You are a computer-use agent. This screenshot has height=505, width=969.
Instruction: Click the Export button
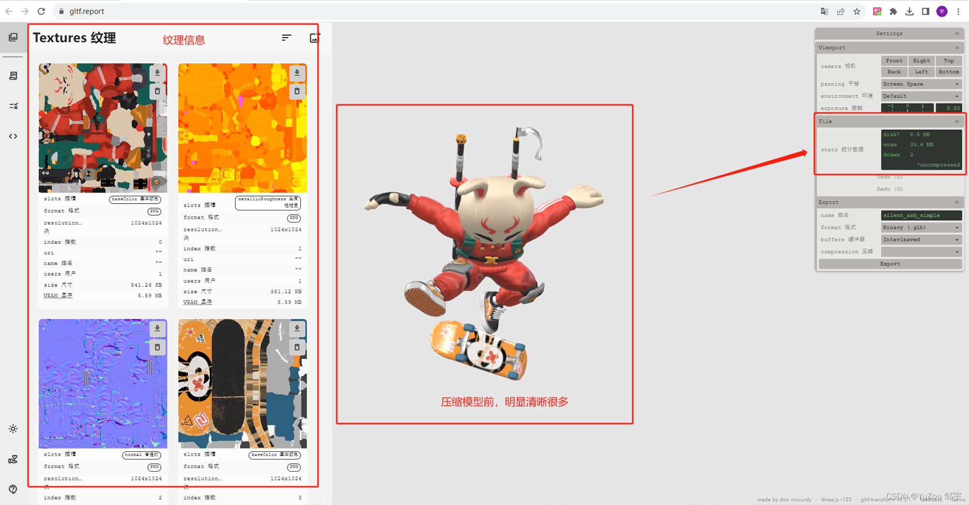tap(890, 264)
